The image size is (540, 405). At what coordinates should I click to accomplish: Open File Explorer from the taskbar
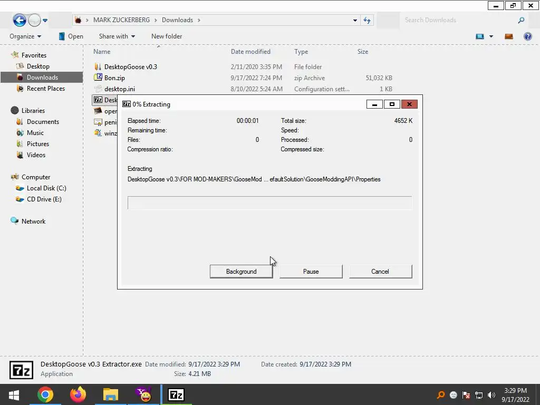click(111, 394)
